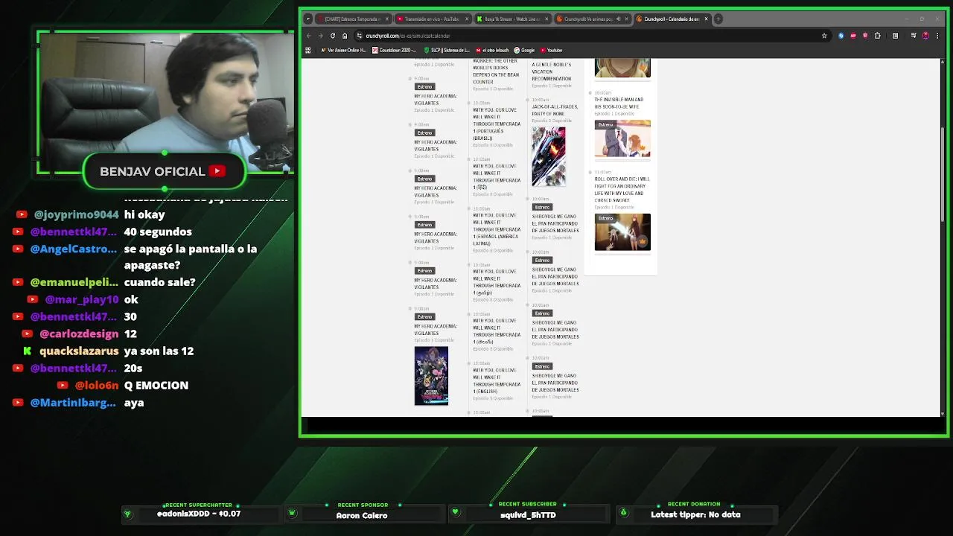953x536 pixels.
Task: Click the recent superchatter trophy icon
Action: tap(127, 514)
